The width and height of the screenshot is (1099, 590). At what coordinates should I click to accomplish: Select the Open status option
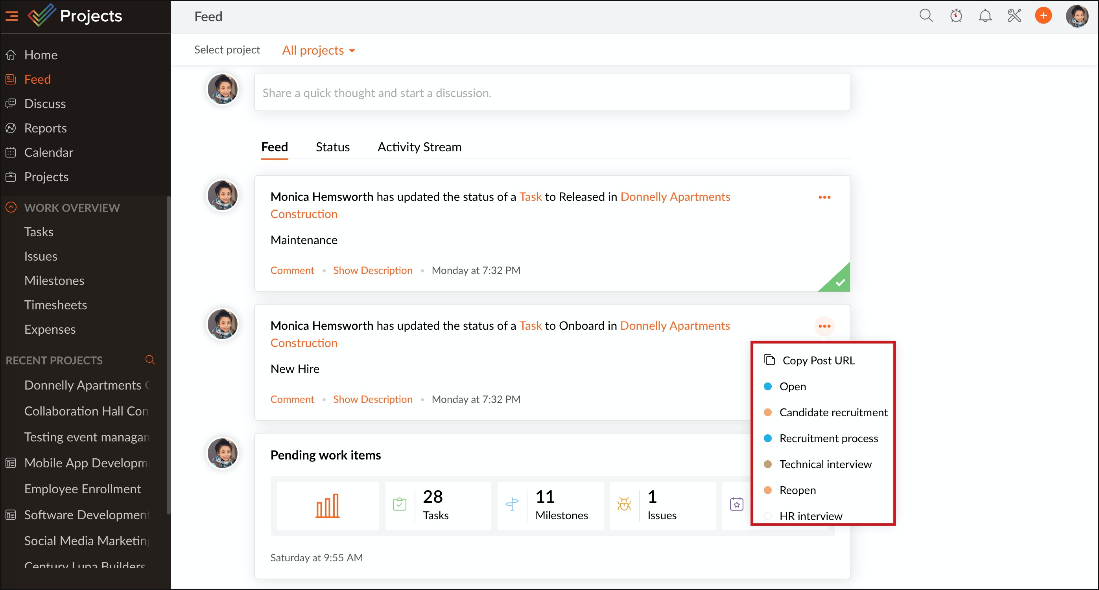coord(792,386)
